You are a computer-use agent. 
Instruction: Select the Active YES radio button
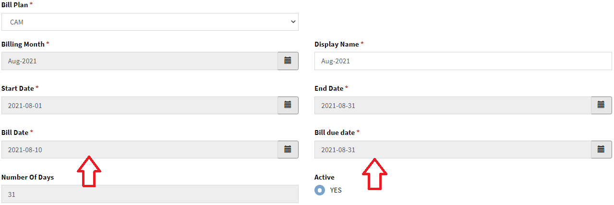pos(319,190)
